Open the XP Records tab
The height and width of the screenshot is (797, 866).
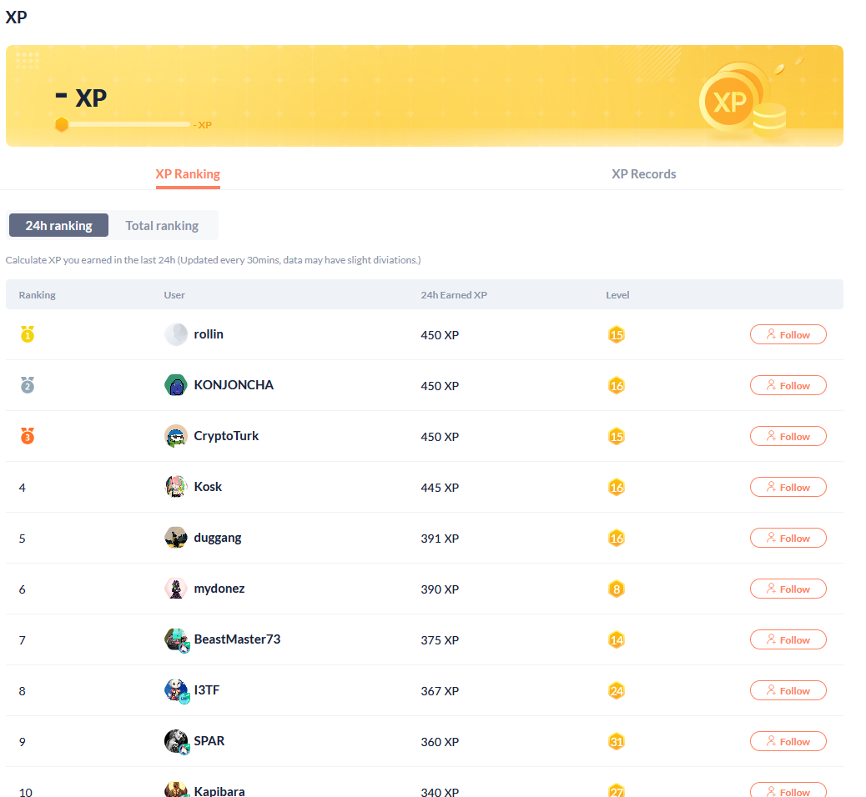coord(643,174)
